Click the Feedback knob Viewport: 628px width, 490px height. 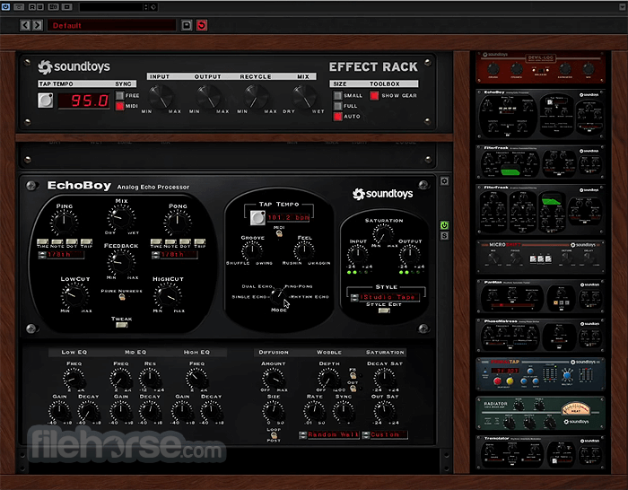click(x=121, y=262)
